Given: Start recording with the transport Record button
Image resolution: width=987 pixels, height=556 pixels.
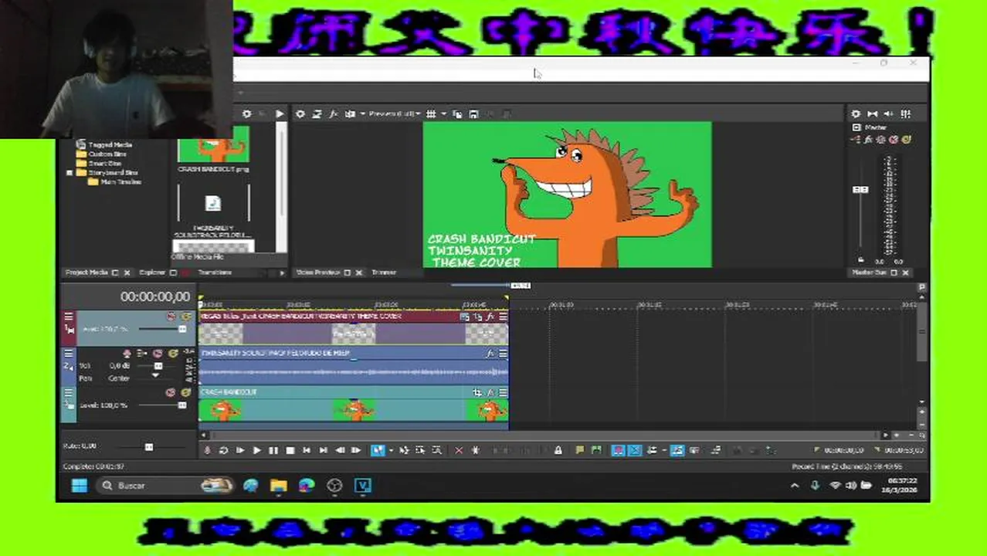Looking at the screenshot, I should (207, 450).
